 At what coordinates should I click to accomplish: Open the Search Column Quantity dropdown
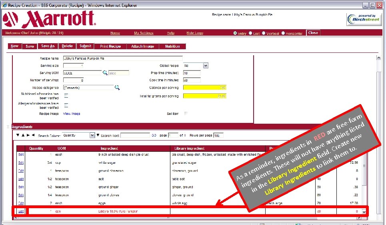92,135
